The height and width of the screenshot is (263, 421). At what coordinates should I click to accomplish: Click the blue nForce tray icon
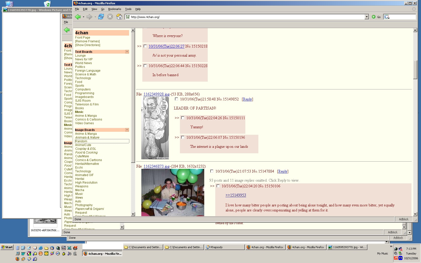pyautogui.click(x=400, y=258)
